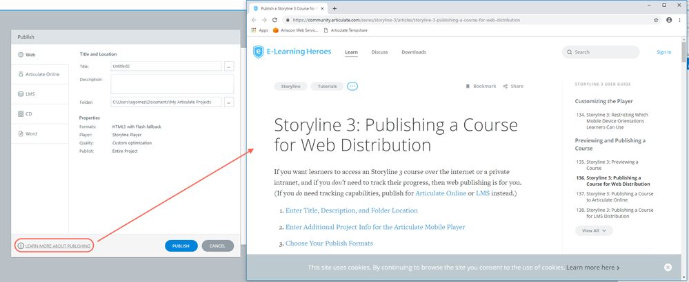Expand the View All guide list
Screen dimensions: 689x282
click(594, 230)
